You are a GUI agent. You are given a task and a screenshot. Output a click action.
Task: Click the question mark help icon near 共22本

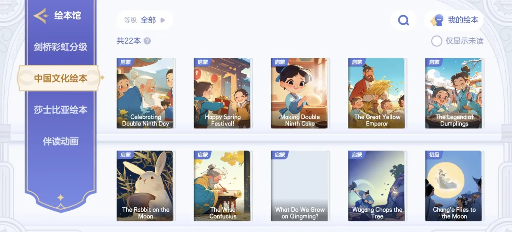click(x=147, y=41)
